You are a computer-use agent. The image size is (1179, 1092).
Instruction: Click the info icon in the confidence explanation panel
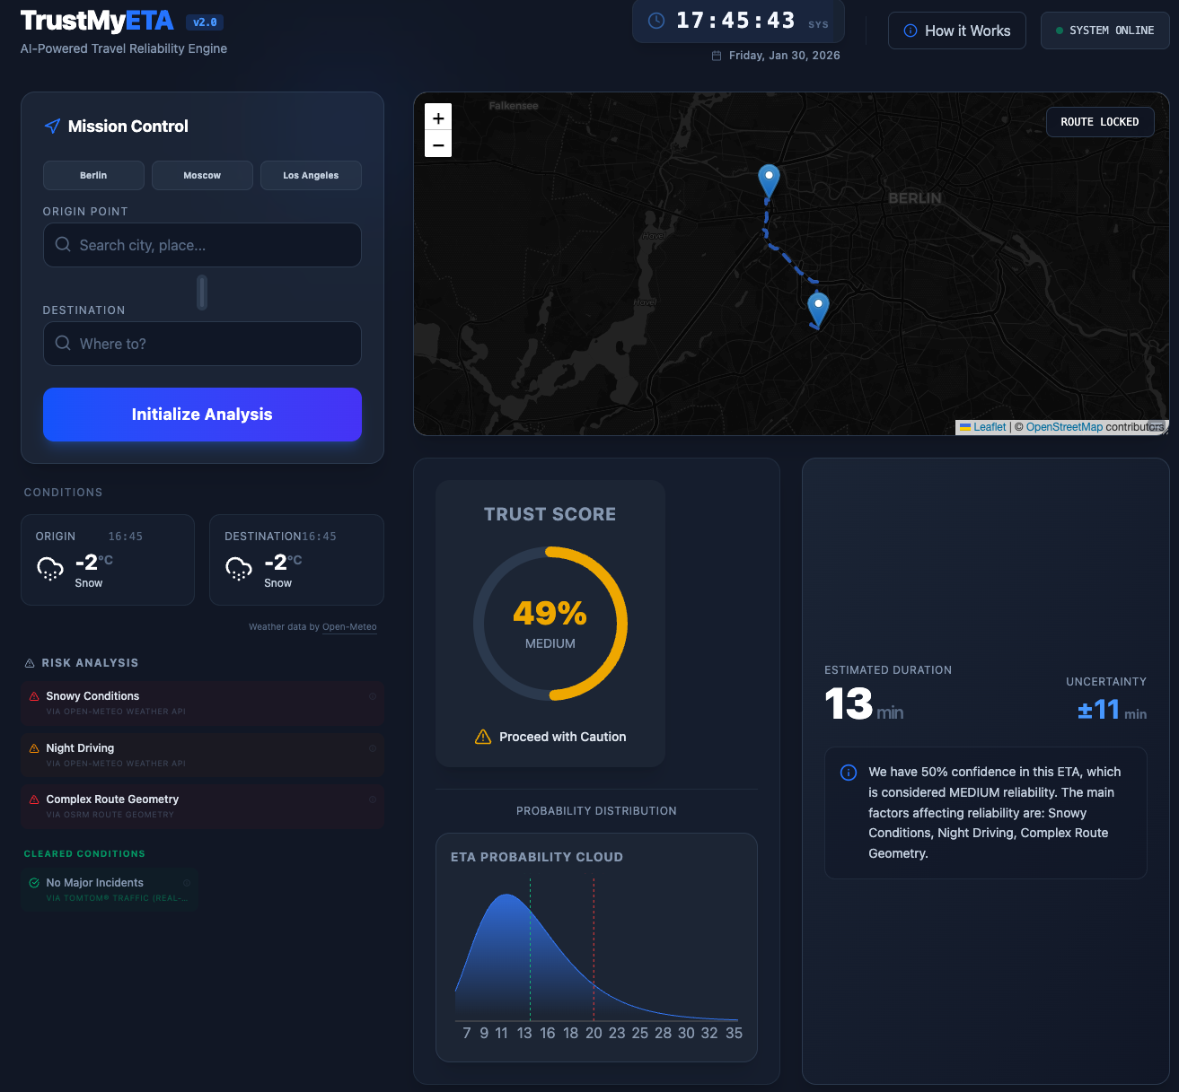[x=848, y=773]
